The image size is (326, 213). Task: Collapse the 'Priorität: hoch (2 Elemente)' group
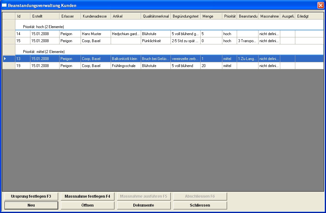(169, 25)
